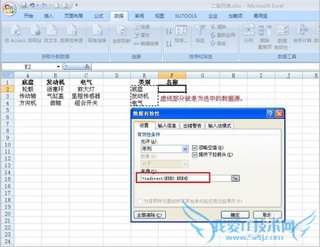Select cell containing 组合开关
320x247 pixels.
[x=86, y=103]
